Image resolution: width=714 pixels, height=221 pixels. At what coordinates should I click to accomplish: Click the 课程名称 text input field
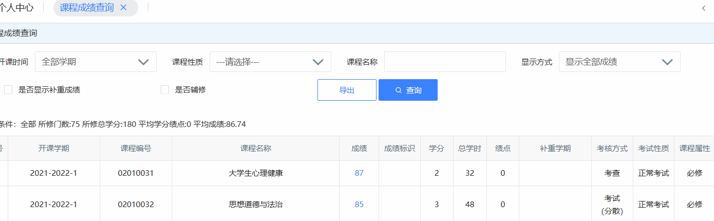point(445,62)
